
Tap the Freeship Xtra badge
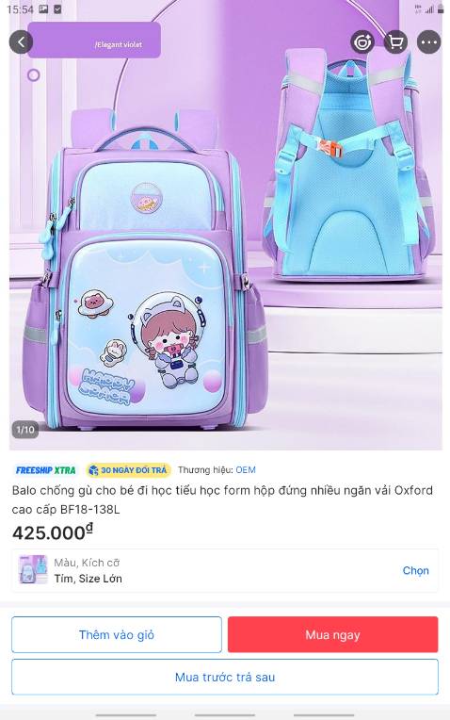[46, 470]
